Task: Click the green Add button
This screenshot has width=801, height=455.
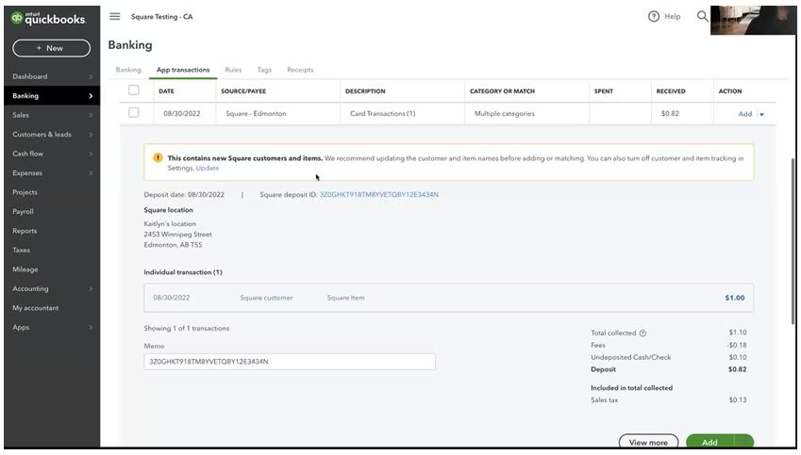Action: (x=710, y=442)
